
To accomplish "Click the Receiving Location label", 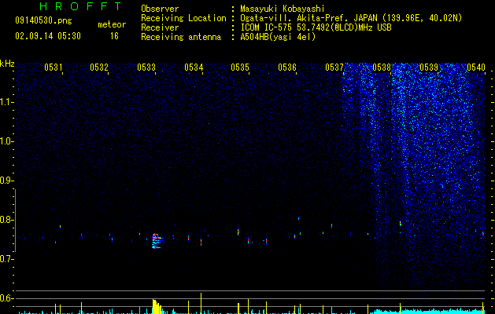I will pyautogui.click(x=183, y=18).
